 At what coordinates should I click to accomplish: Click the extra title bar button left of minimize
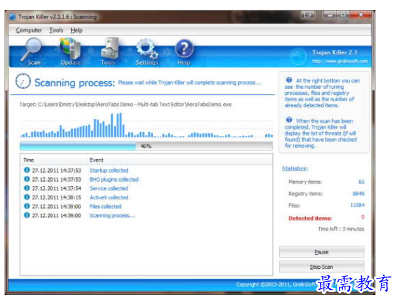(x=308, y=15)
